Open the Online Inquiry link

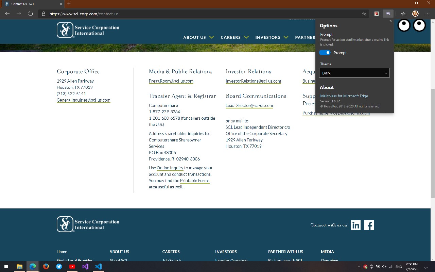170,168
